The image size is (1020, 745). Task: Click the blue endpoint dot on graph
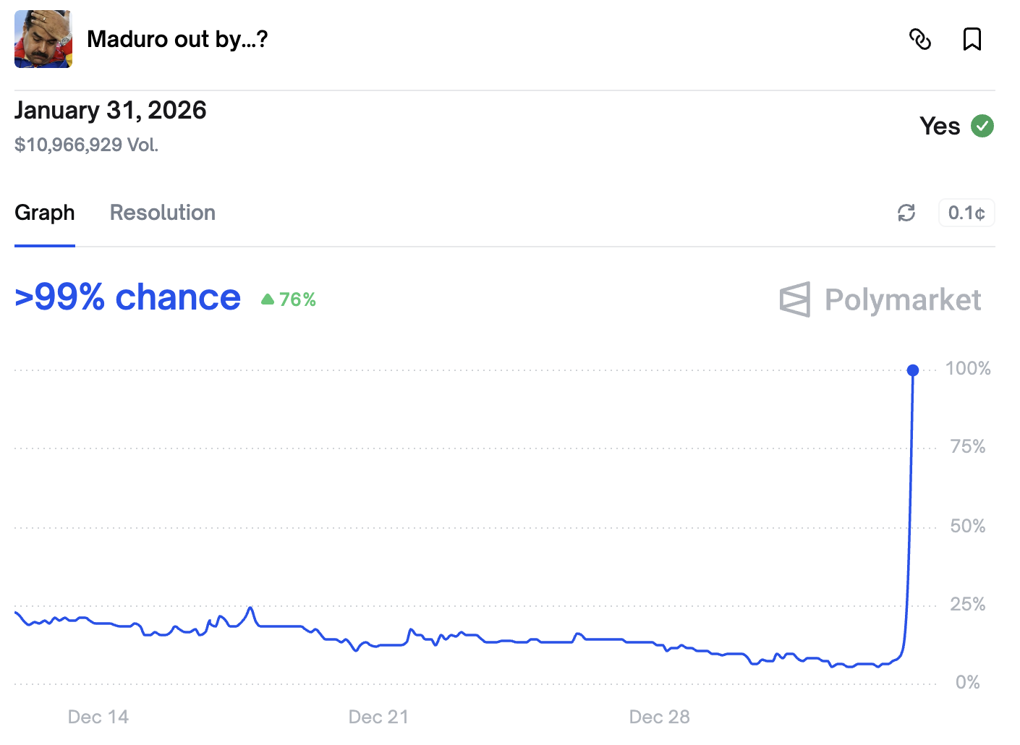(x=913, y=370)
